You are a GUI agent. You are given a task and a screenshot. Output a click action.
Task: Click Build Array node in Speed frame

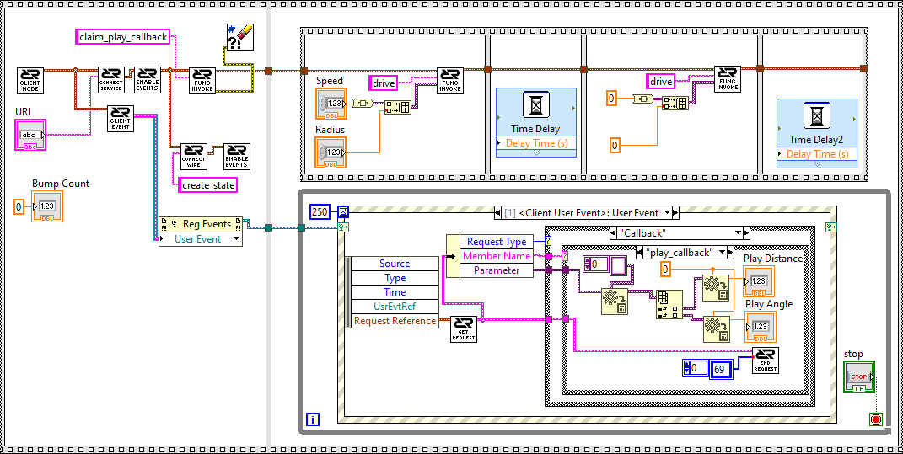tap(398, 106)
